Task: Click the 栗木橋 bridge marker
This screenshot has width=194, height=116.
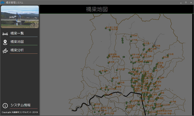Action: (x=109, y=63)
